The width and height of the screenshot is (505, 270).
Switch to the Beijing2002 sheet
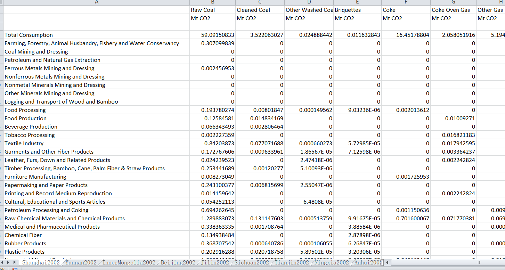tap(178, 262)
